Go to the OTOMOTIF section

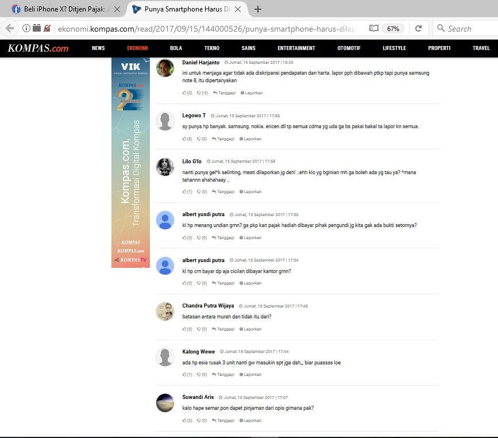coord(349,48)
